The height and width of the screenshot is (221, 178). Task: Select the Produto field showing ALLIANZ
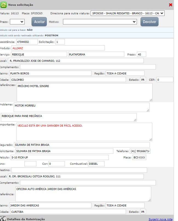click(58, 48)
